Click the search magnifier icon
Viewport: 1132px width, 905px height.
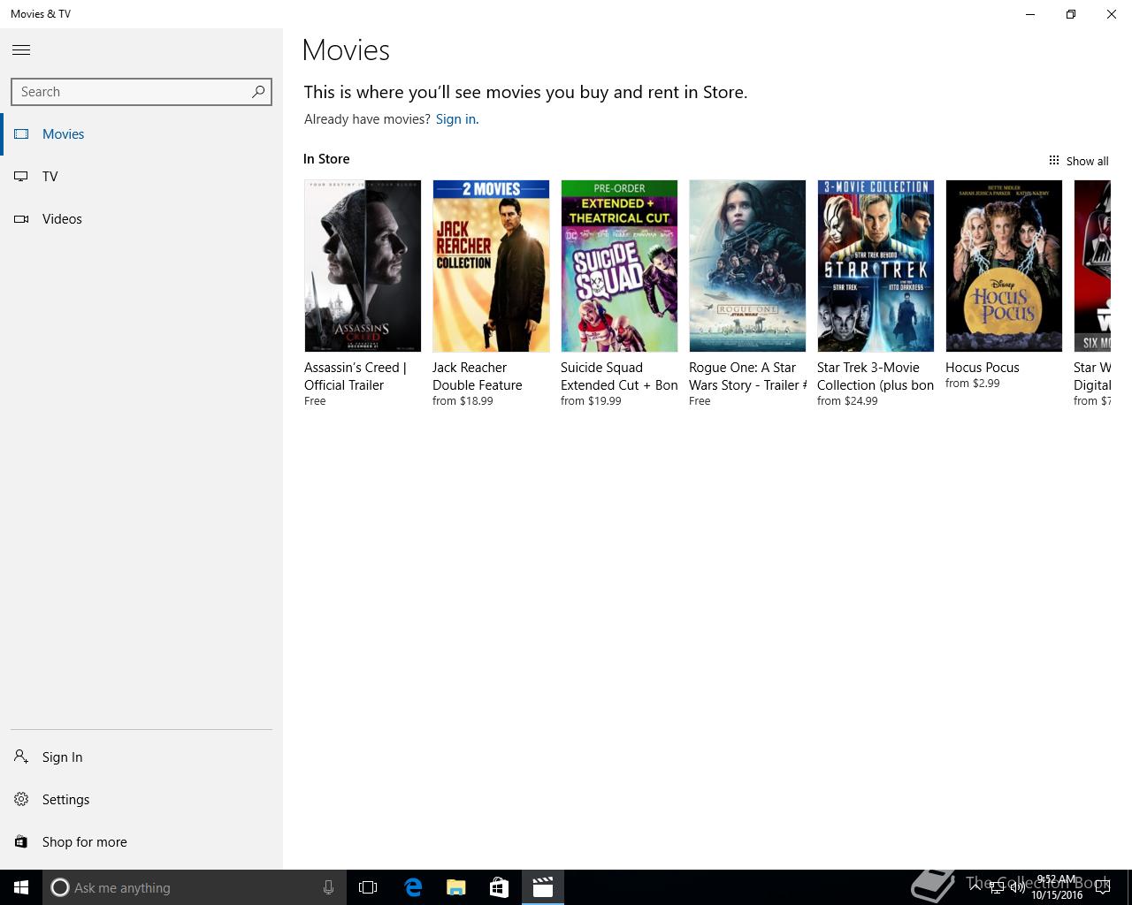coord(258,92)
